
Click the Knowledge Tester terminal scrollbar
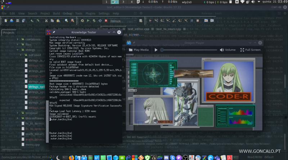pyautogui.click(x=48, y=121)
